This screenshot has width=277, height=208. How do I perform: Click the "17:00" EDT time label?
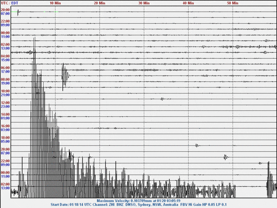pos(5,72)
